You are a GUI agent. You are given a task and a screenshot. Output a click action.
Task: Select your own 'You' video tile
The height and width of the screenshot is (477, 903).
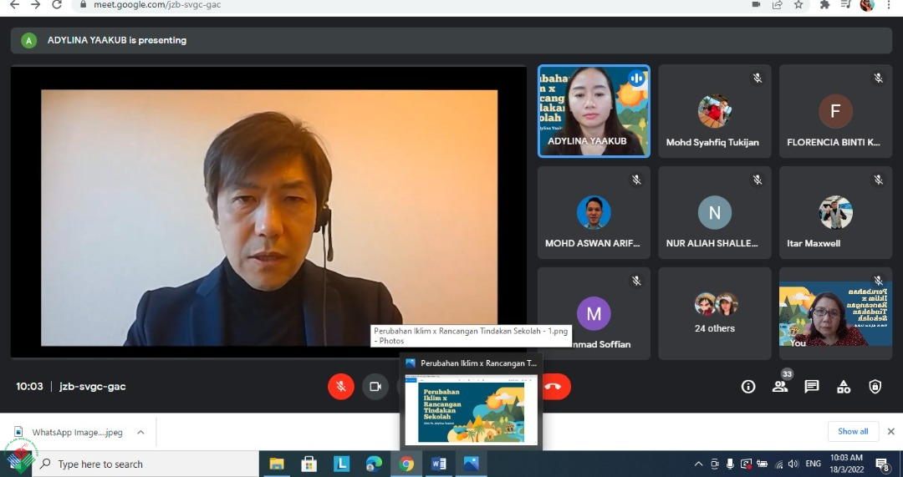[835, 313]
